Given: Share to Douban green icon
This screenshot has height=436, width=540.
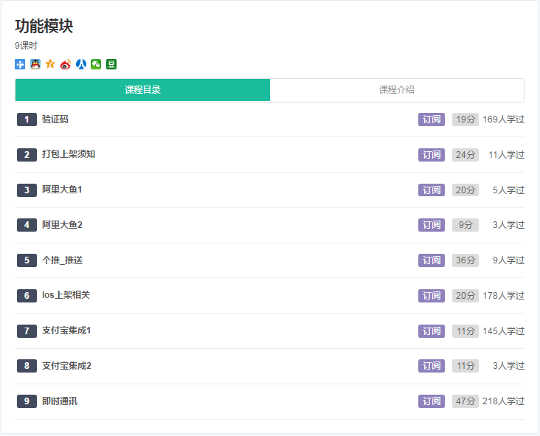Looking at the screenshot, I should pos(111,64).
